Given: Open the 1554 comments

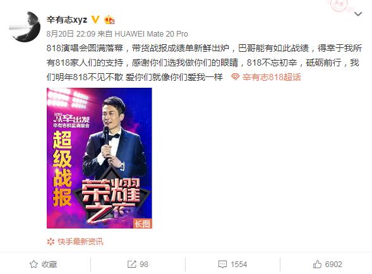Looking at the screenshot, I should tap(239, 264).
